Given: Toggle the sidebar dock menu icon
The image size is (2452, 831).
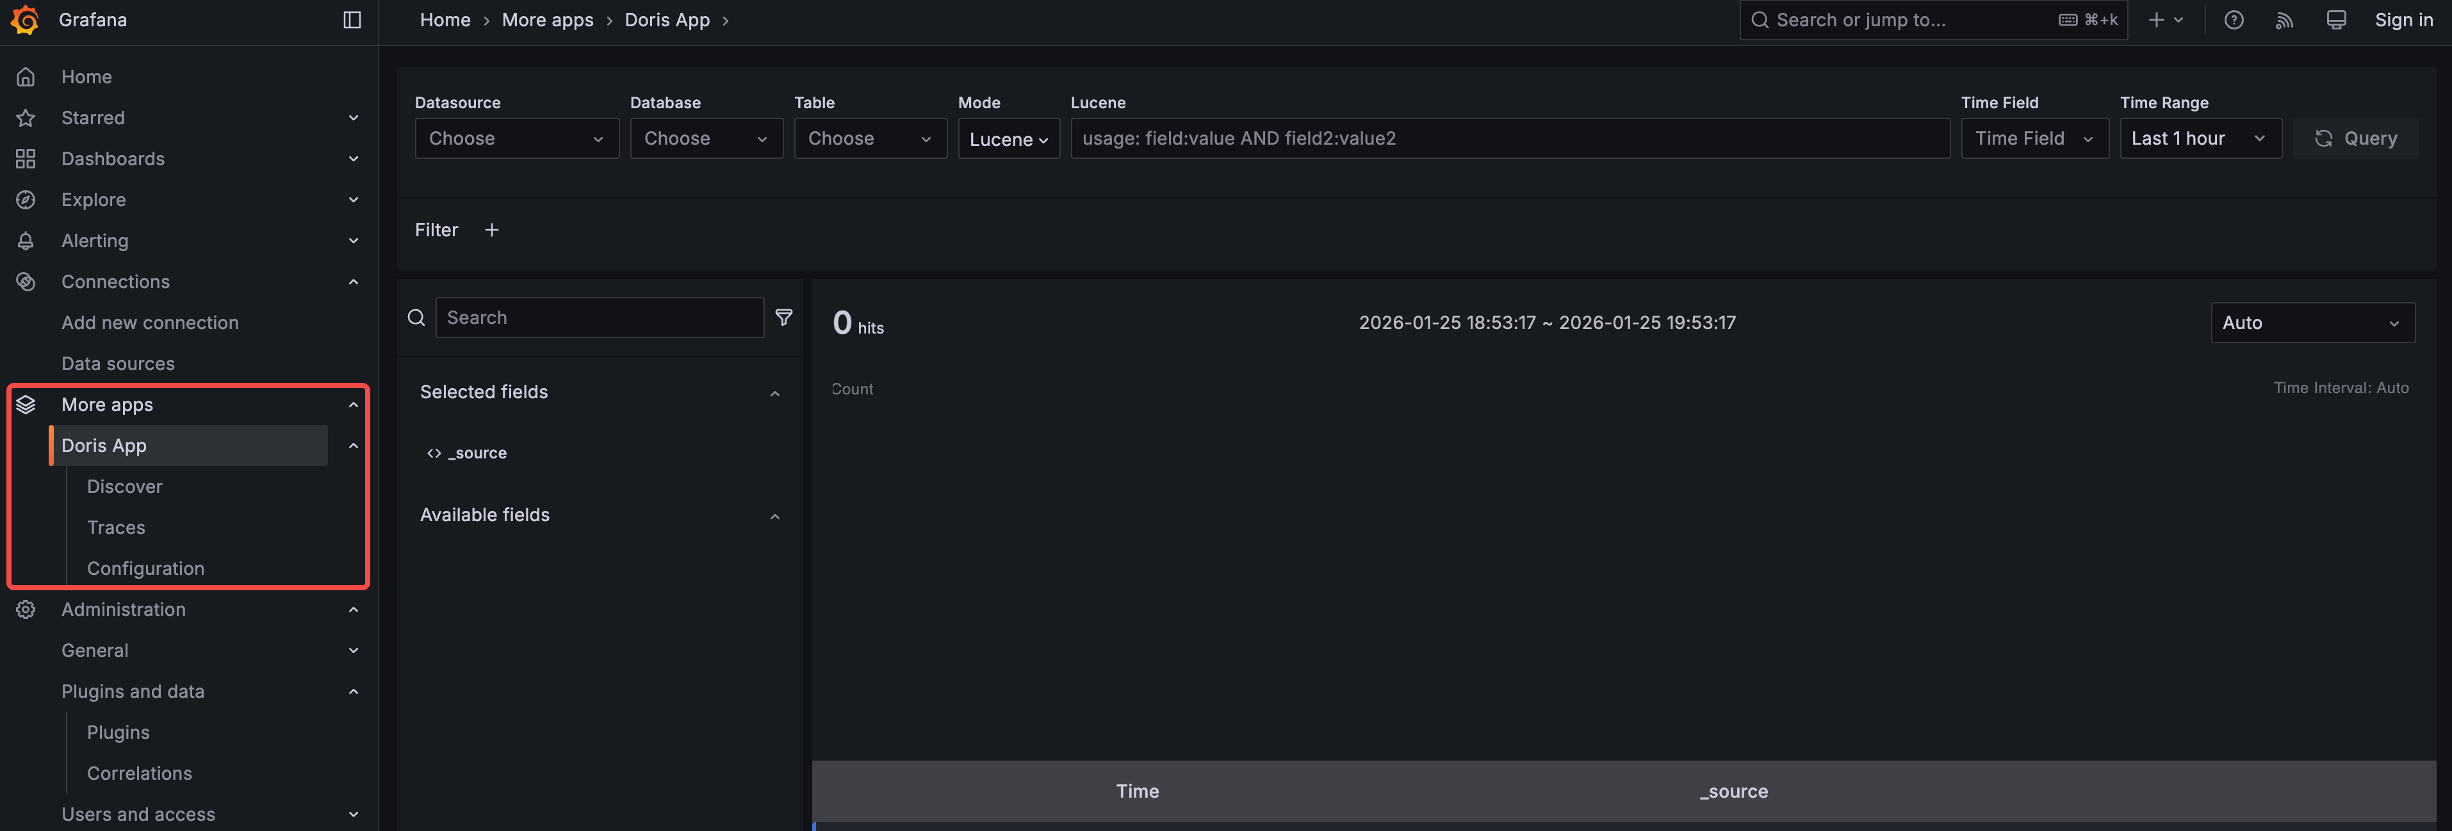Looking at the screenshot, I should point(352,20).
